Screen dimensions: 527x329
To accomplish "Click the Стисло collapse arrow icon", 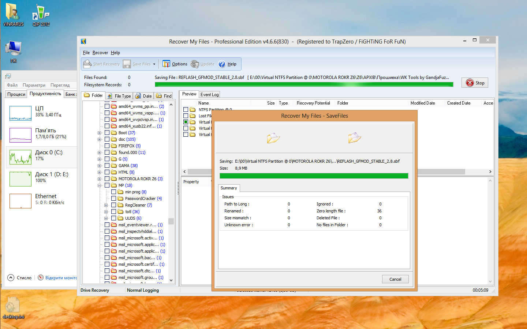I will coord(11,277).
